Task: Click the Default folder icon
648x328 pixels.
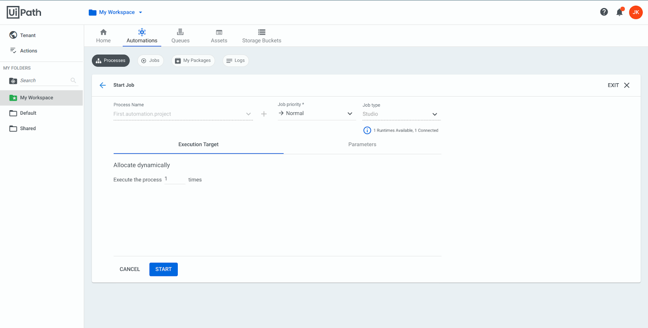Action: click(13, 113)
